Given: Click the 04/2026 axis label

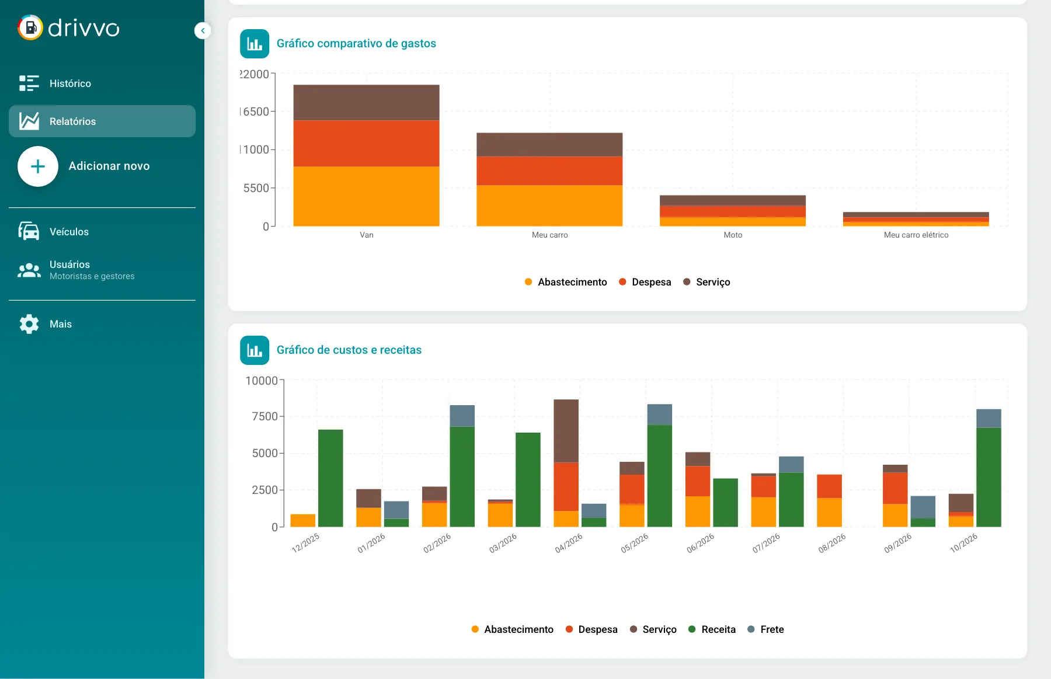Looking at the screenshot, I should [569, 542].
